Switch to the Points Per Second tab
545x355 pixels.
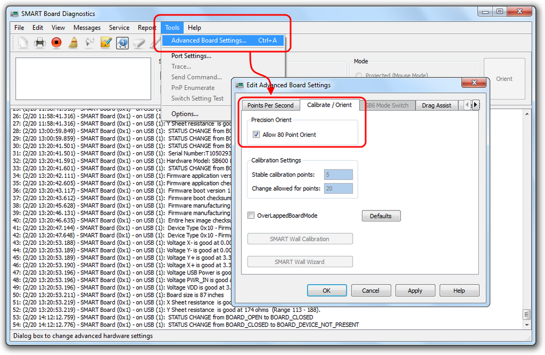270,105
